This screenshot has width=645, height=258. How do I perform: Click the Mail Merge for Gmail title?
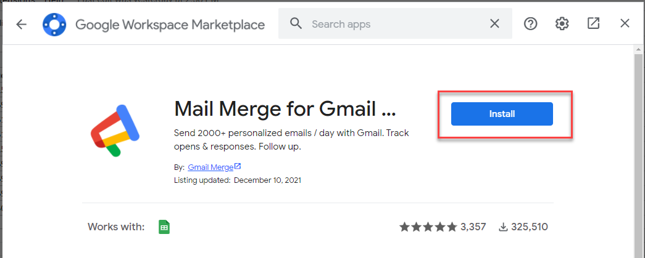coord(285,110)
